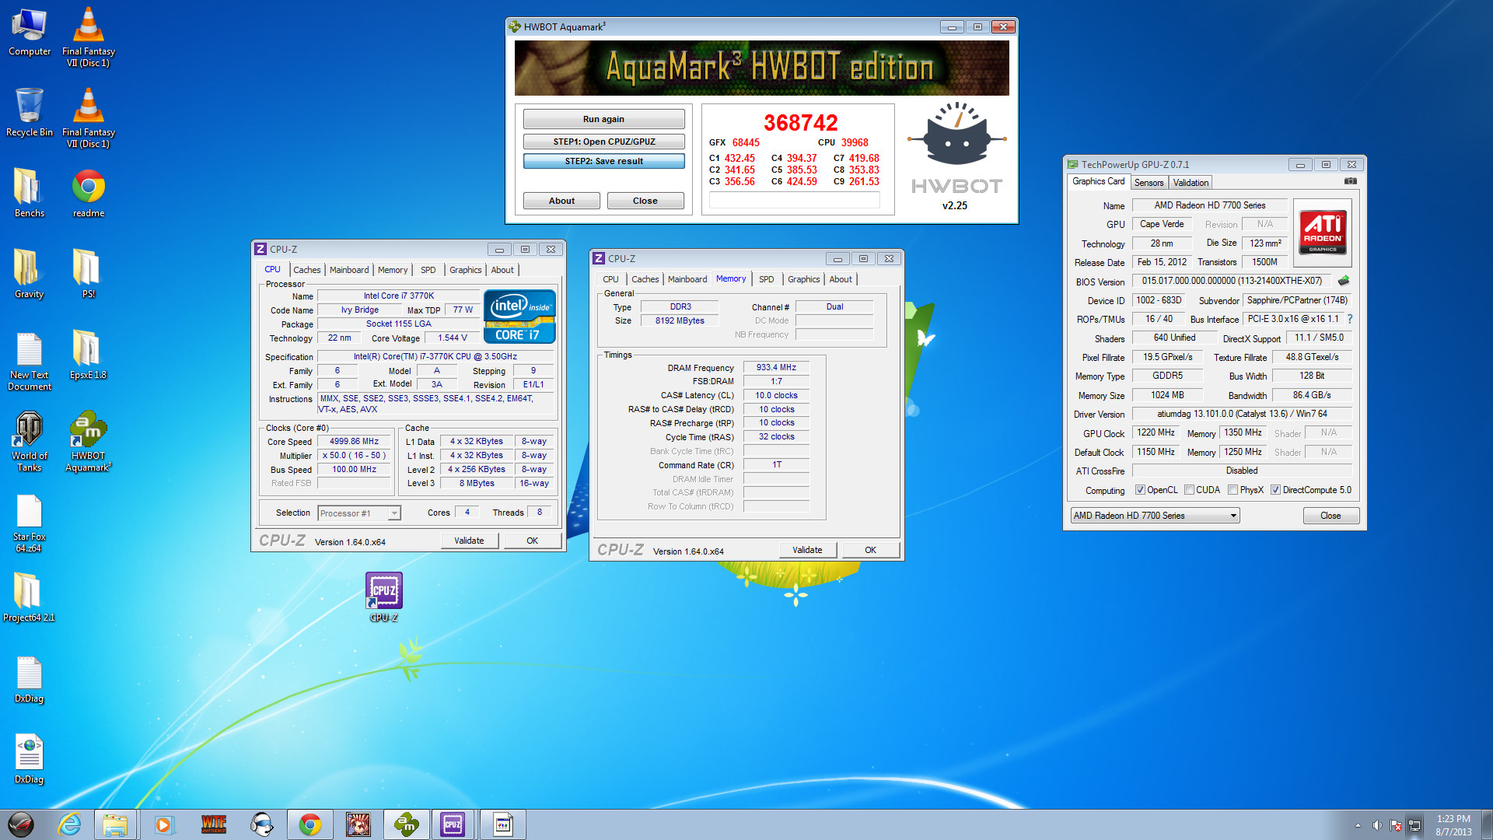Launch HWBOT Aquamark desktop shortcut
This screenshot has width=1493, height=840.
coord(89,442)
